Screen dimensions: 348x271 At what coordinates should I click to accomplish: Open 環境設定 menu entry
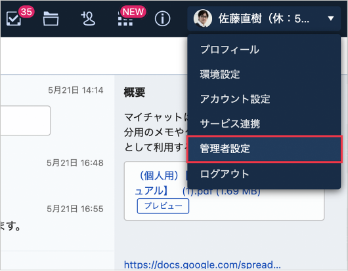click(x=264, y=75)
